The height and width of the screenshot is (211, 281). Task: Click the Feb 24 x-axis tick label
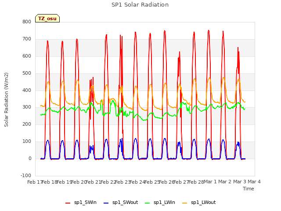point(137,182)
